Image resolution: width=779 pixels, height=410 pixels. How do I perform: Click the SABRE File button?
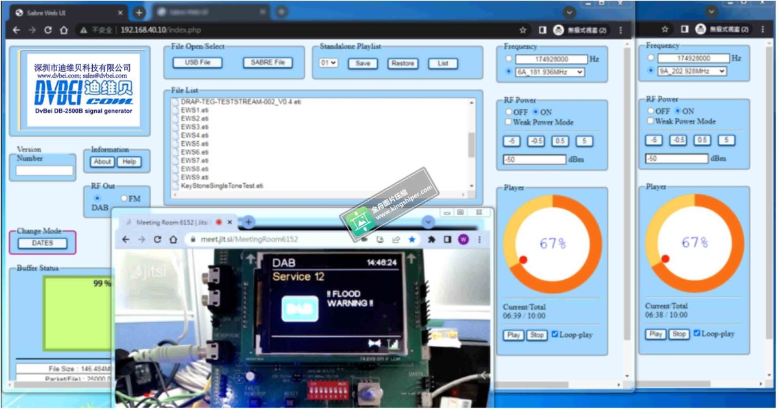[x=267, y=63]
